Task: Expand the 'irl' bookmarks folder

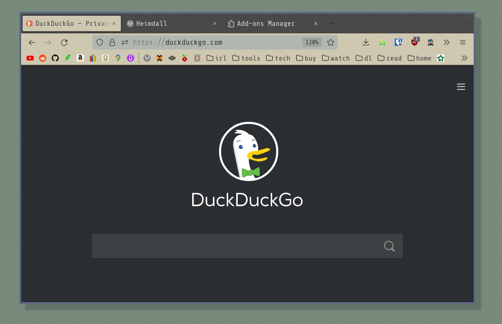Action: 217,58
